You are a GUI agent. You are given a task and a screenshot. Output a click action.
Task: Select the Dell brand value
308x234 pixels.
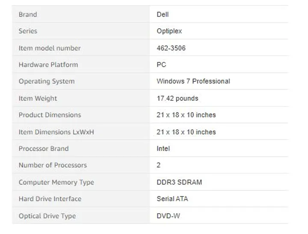tap(163, 15)
